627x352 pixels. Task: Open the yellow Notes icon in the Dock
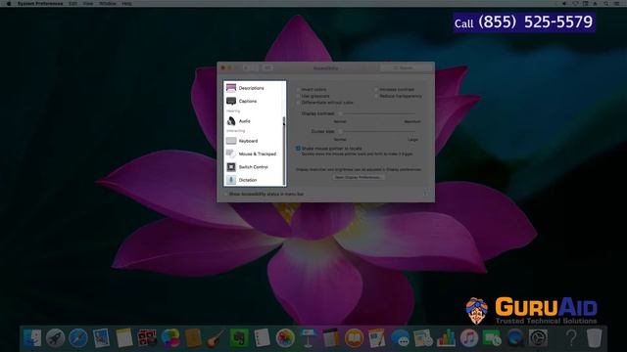(124, 337)
